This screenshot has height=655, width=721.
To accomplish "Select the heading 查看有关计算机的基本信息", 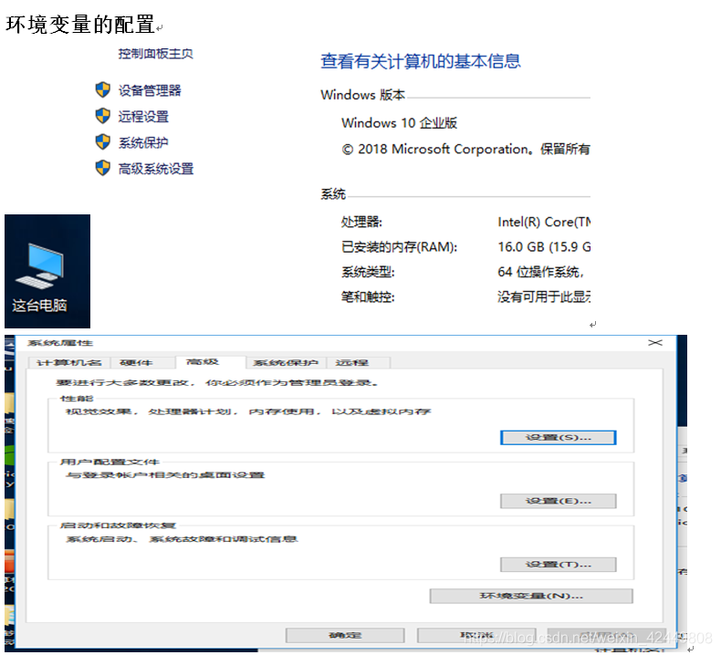I will click(420, 61).
